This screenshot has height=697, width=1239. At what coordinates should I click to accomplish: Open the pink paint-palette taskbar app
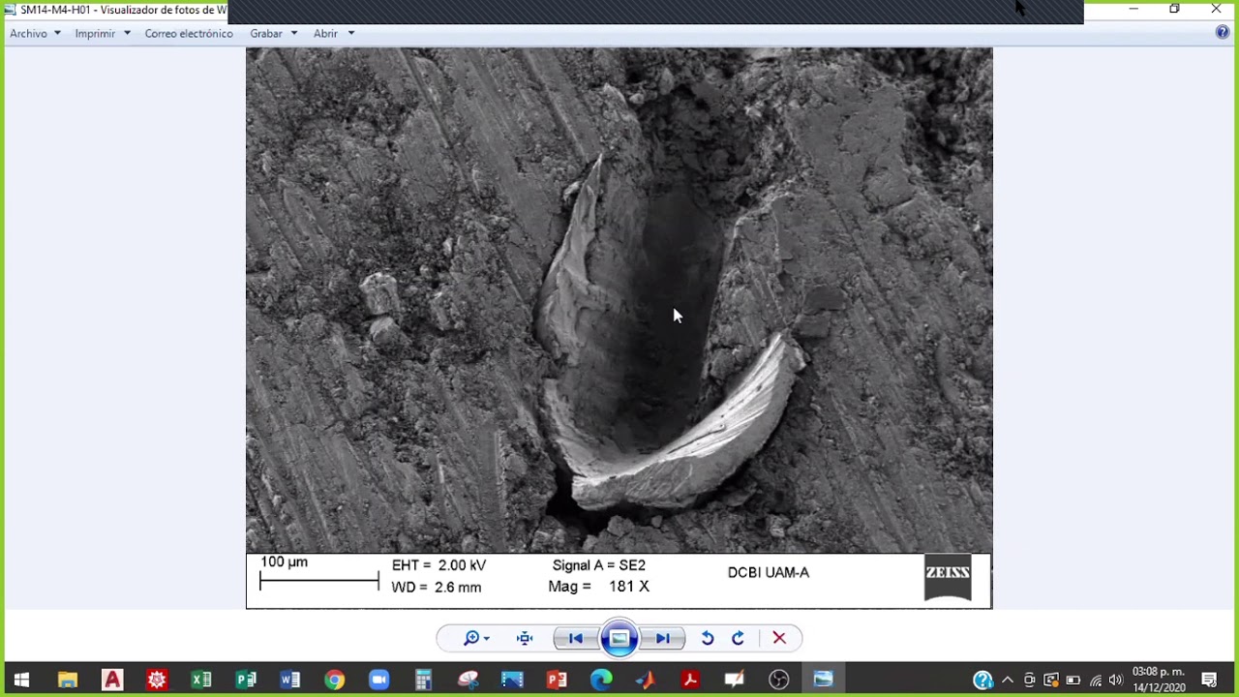pyautogui.click(x=468, y=680)
